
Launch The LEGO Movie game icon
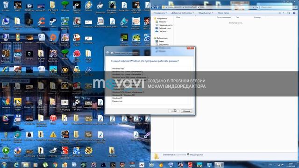pos(65,39)
